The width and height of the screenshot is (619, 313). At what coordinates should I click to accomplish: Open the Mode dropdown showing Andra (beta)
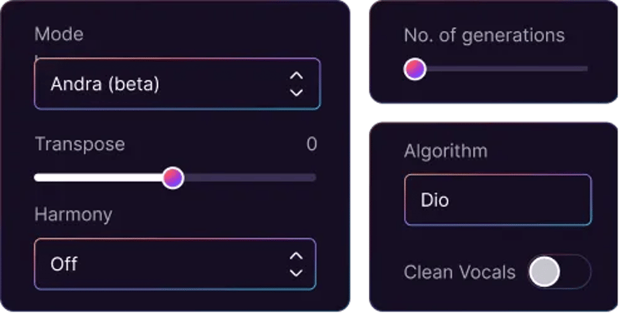(x=176, y=83)
